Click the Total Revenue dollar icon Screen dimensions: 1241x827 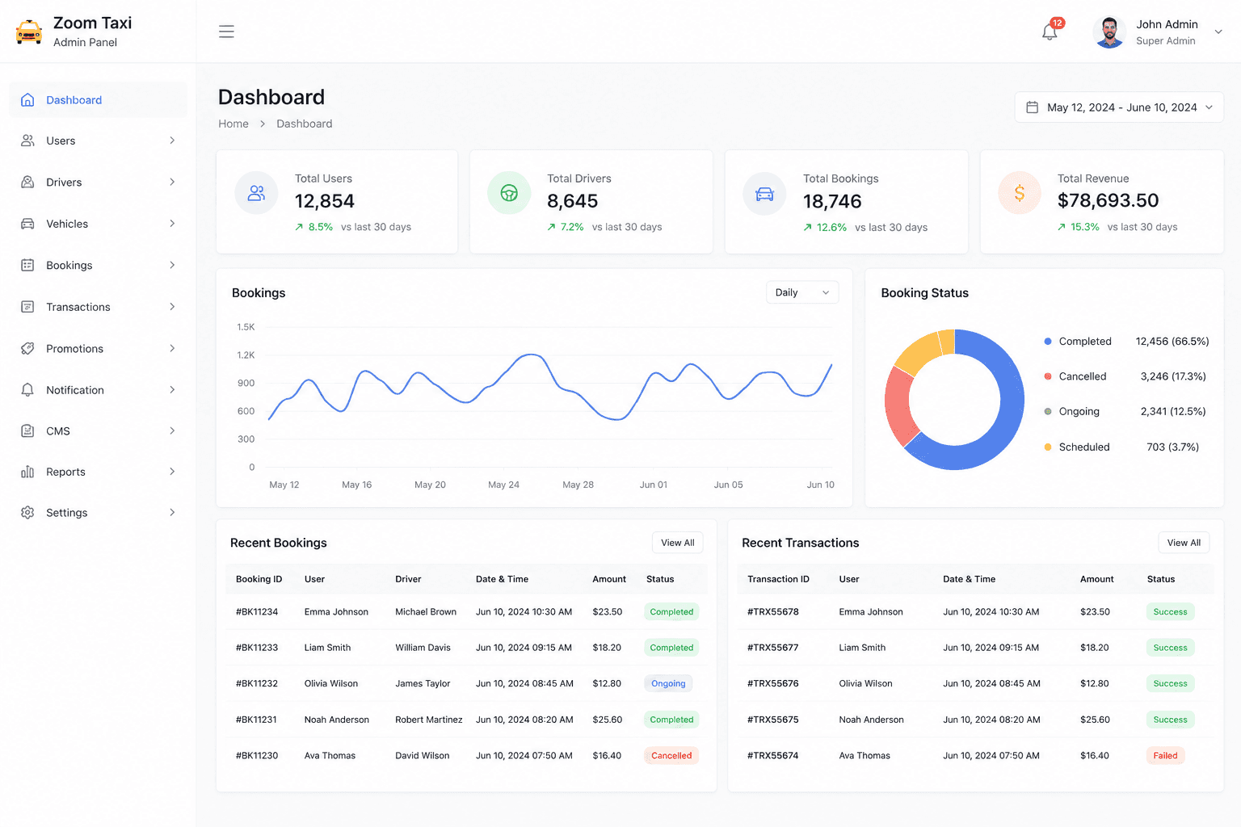[x=1020, y=193]
